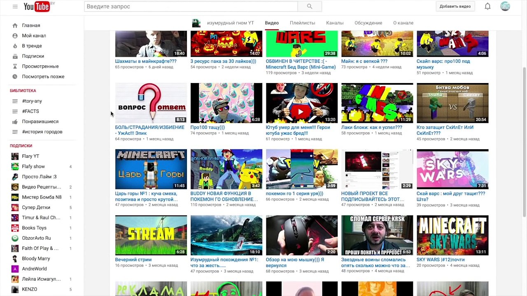Click the Главная home icon
The width and height of the screenshot is (527, 296).
tap(15, 25)
